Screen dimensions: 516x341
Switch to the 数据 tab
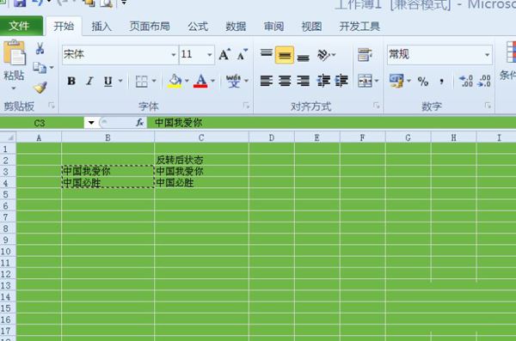236,27
